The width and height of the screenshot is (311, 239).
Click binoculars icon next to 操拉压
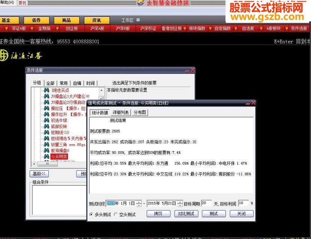[x=47, y=108]
